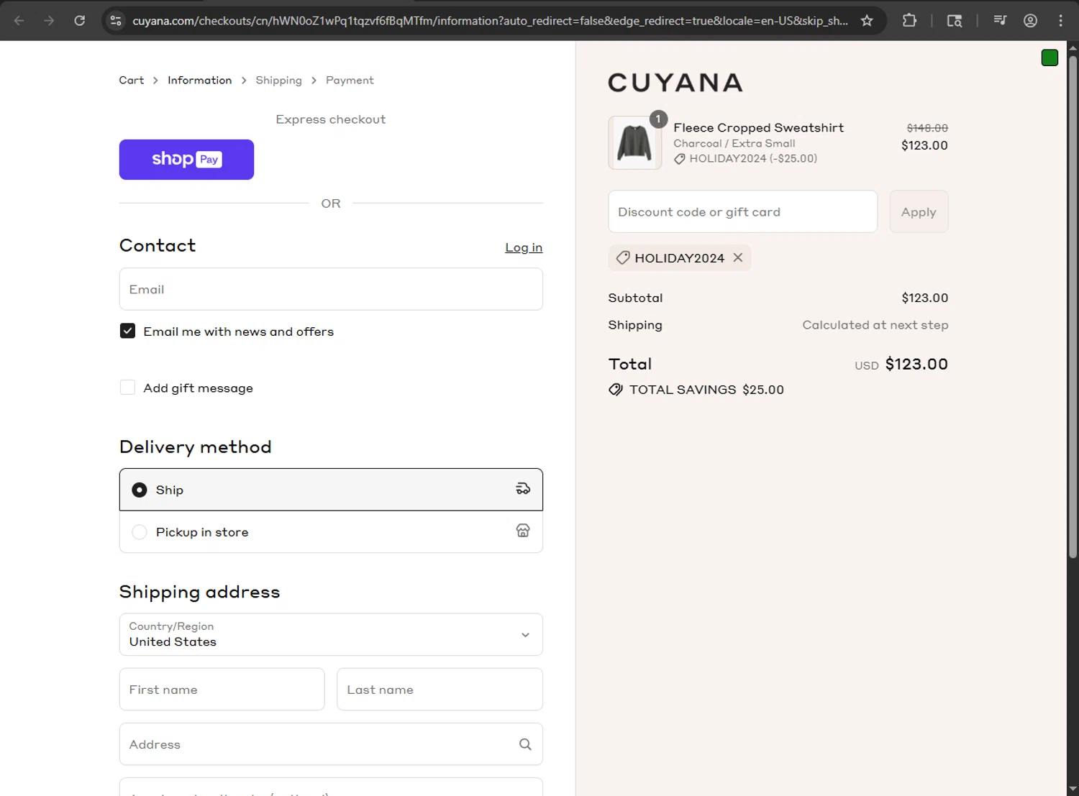The width and height of the screenshot is (1079, 796).
Task: Click the Fleece Cropped Sweatshirt thumbnail
Action: [634, 143]
